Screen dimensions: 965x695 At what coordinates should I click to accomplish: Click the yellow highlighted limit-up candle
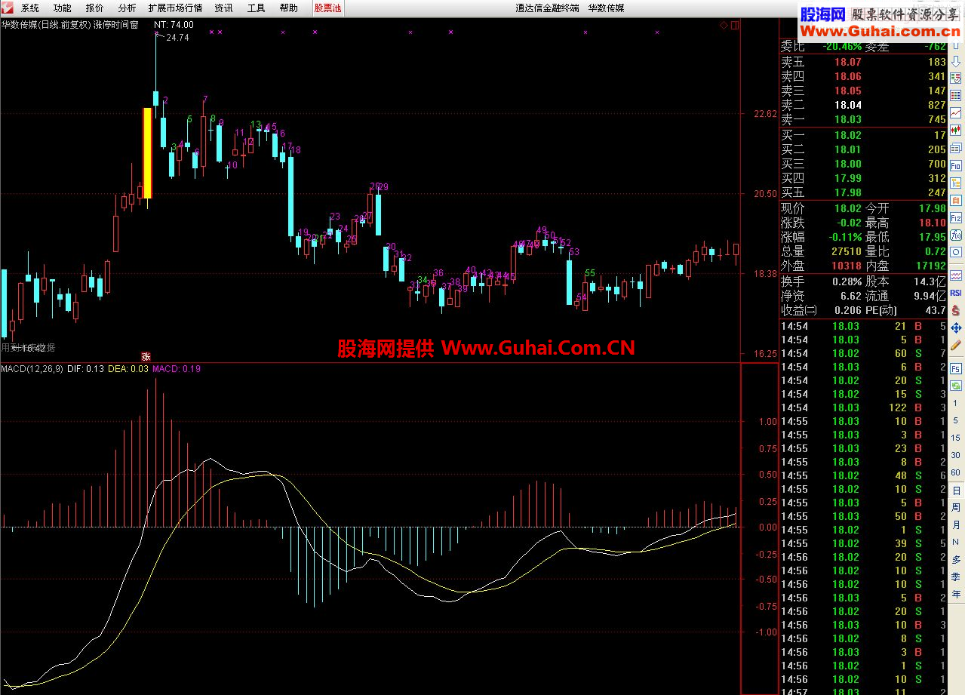(148, 153)
